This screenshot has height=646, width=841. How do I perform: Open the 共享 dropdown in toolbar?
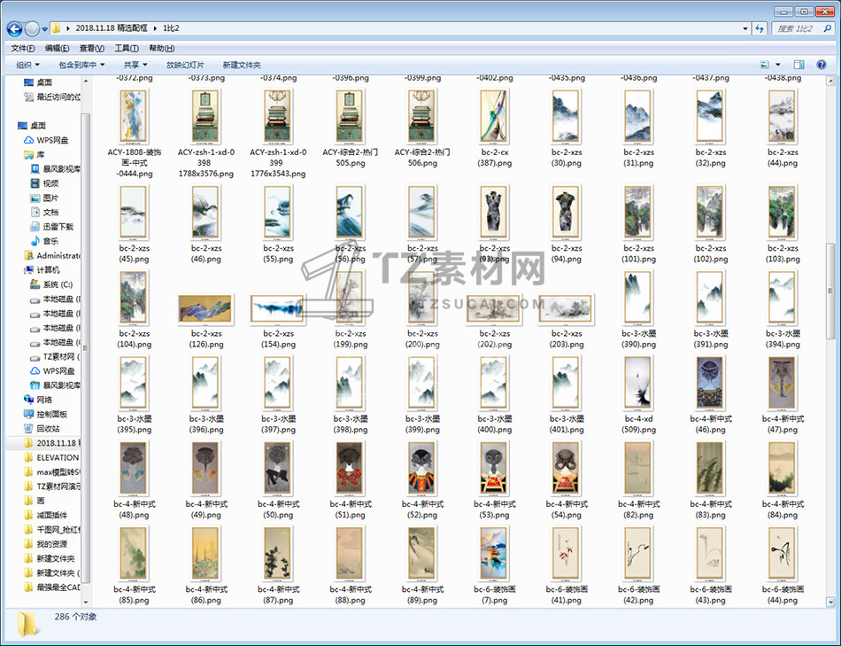point(135,65)
